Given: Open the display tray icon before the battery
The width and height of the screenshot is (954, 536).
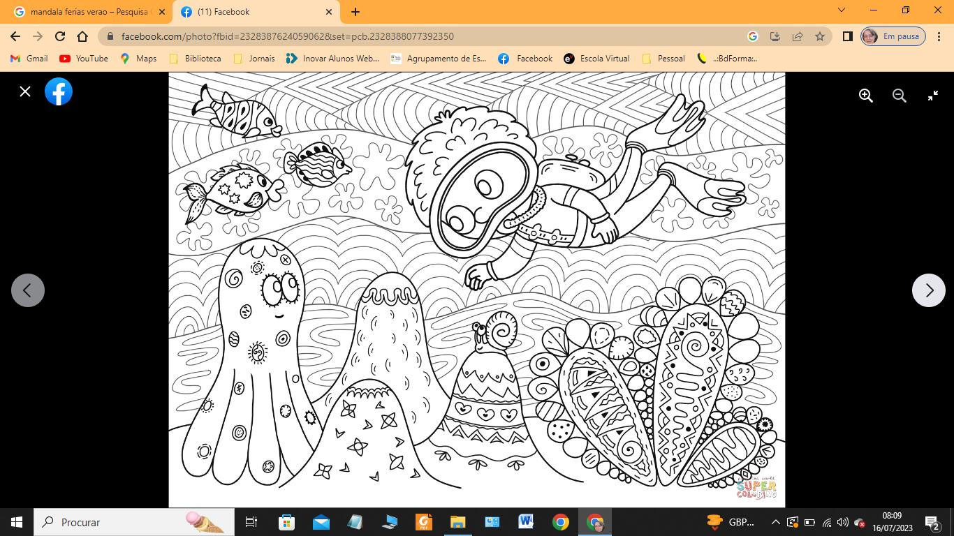Looking at the screenshot, I should click(793, 522).
